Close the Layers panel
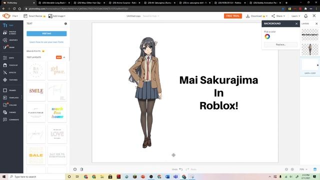This screenshot has height=180, width=320. pyautogui.click(x=316, y=23)
